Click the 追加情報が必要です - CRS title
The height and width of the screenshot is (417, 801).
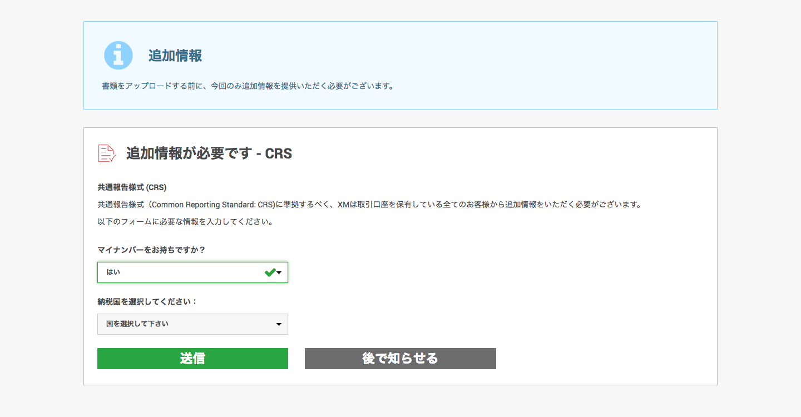tap(209, 153)
